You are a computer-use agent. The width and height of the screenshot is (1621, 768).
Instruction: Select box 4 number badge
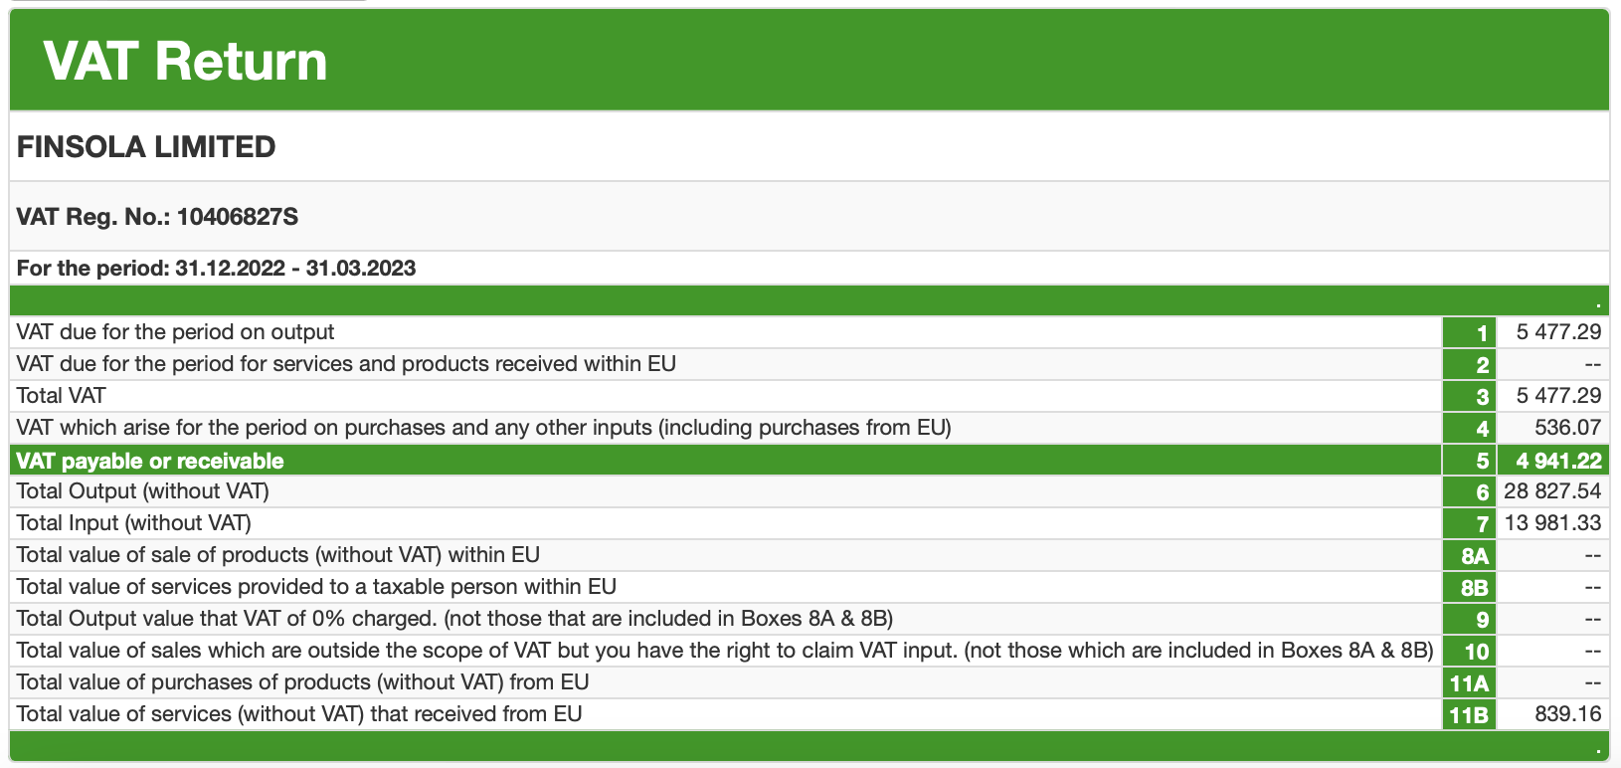click(x=1470, y=428)
